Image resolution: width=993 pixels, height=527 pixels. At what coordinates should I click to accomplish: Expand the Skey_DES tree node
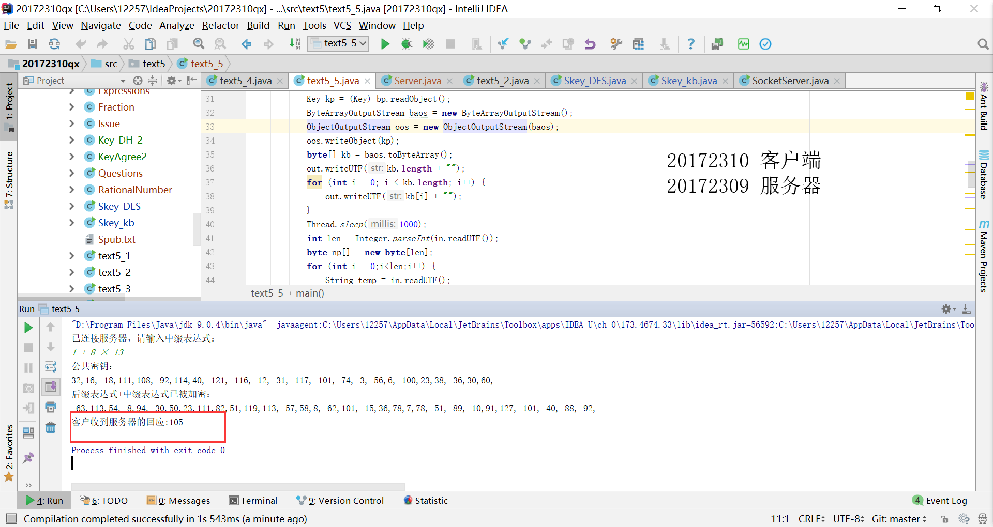(x=72, y=206)
